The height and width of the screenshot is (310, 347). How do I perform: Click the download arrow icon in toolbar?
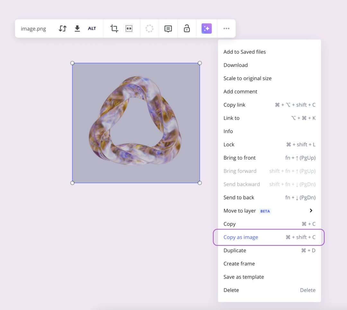pos(77,29)
